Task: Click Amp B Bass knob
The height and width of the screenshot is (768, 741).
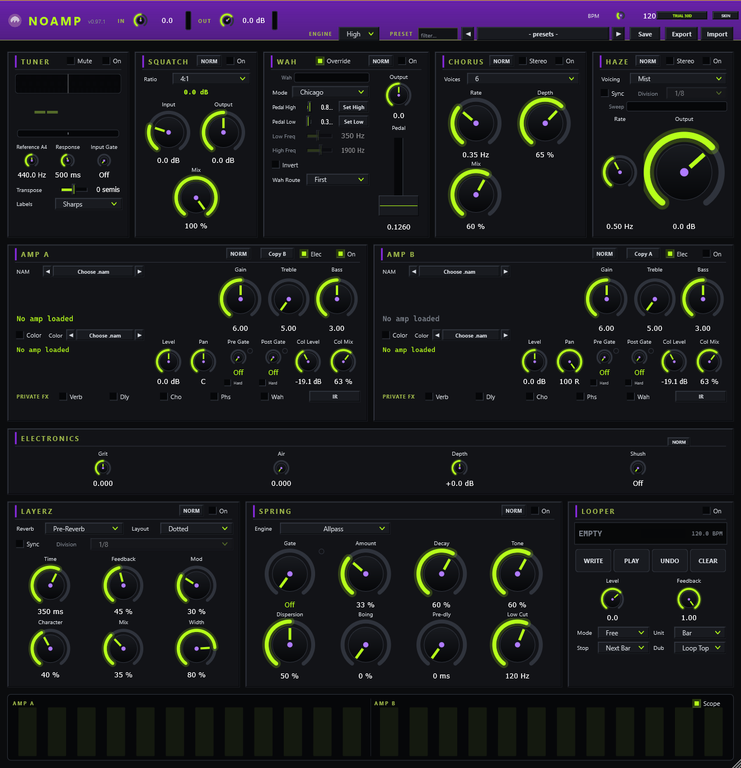Action: pos(702,299)
